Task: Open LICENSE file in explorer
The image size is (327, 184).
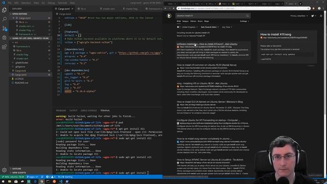Action: [x=19, y=79]
